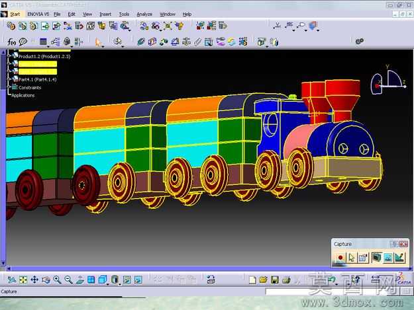Image resolution: width=414 pixels, height=310 pixels.
Task: Open the Start menu
Action: point(15,15)
